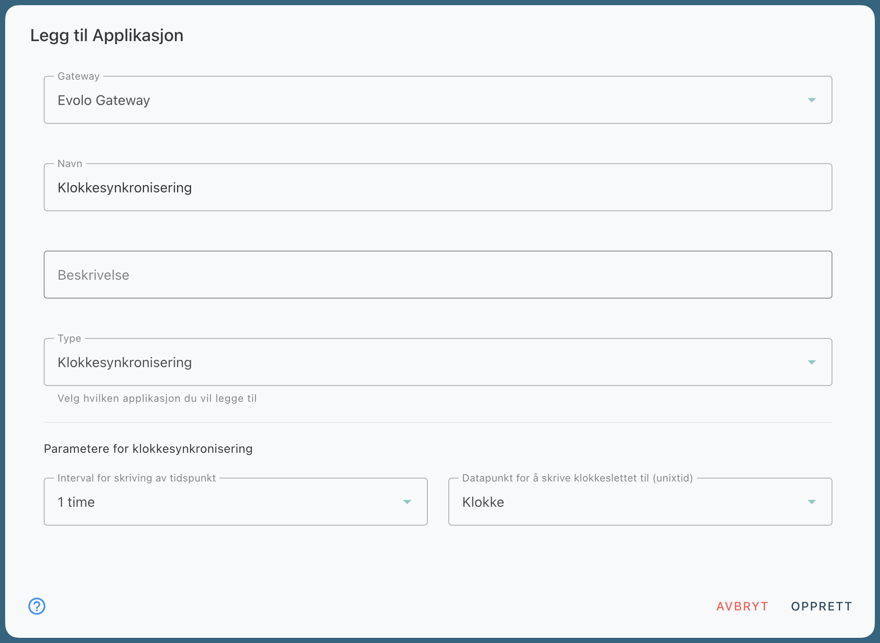Click the 'Velg hvilken applikasjon' helper text
The width and height of the screenshot is (880, 643).
(157, 398)
